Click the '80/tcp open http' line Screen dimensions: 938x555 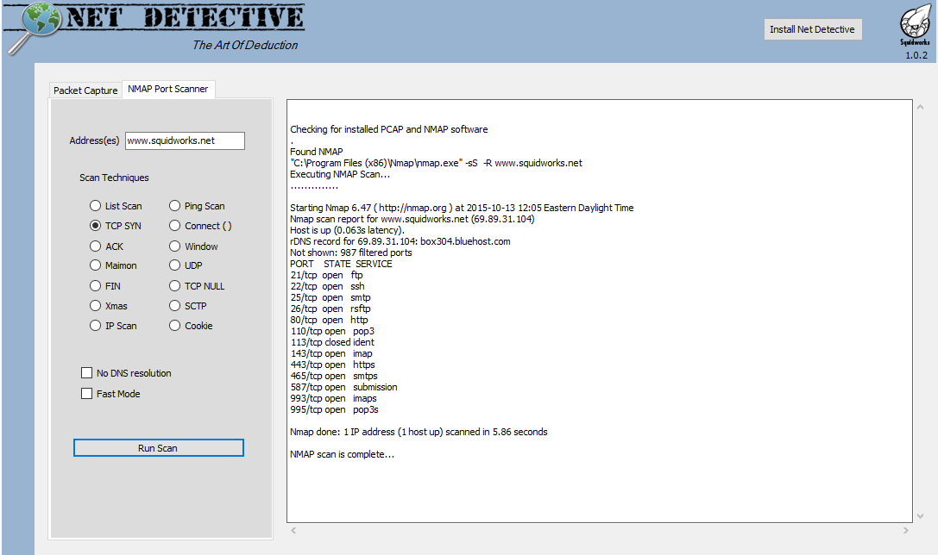point(329,321)
